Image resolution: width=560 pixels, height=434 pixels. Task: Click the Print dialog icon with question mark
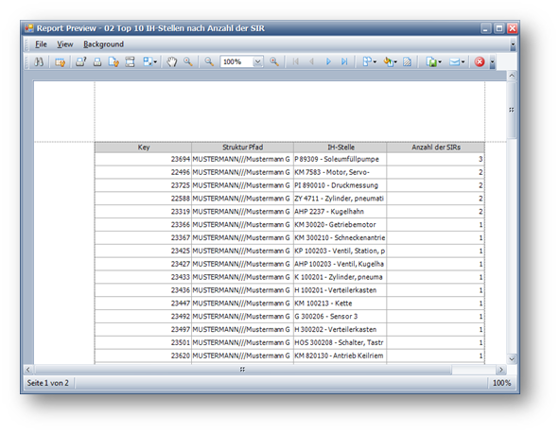pos(81,61)
